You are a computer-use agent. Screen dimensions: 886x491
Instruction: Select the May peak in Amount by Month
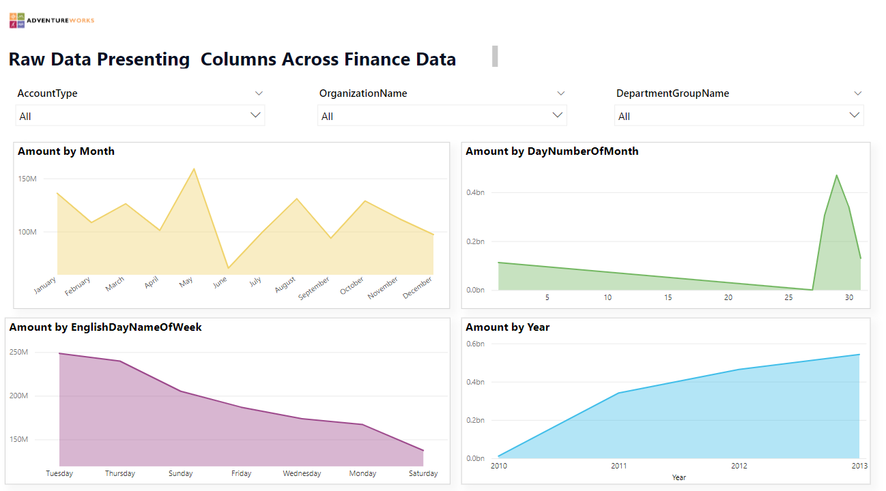coord(195,168)
